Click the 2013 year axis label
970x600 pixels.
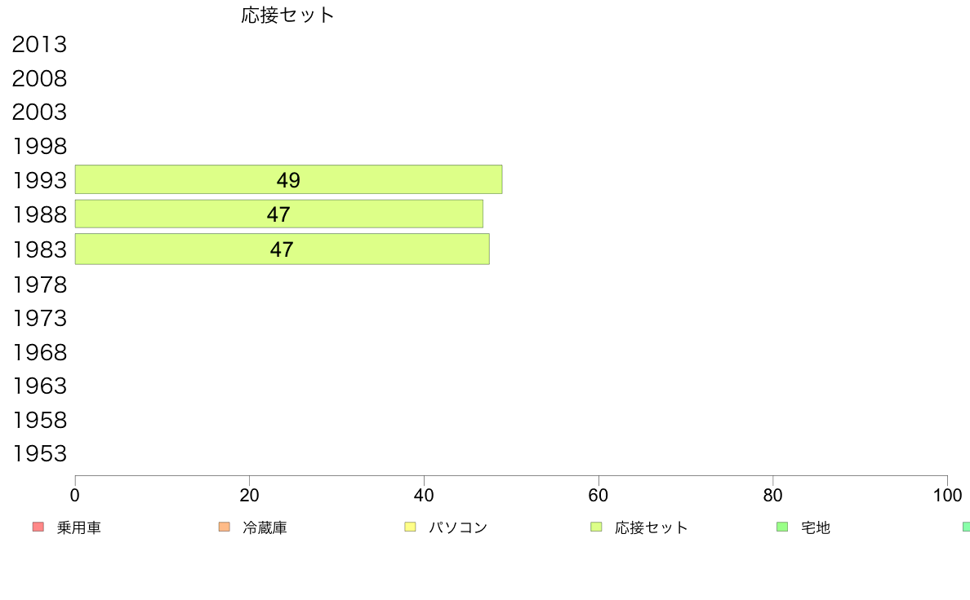(39, 45)
